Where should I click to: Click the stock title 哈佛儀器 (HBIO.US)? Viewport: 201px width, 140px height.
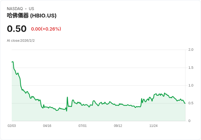[x=32, y=16]
